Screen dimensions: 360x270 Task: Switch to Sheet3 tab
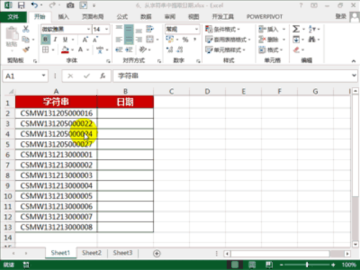(123, 253)
